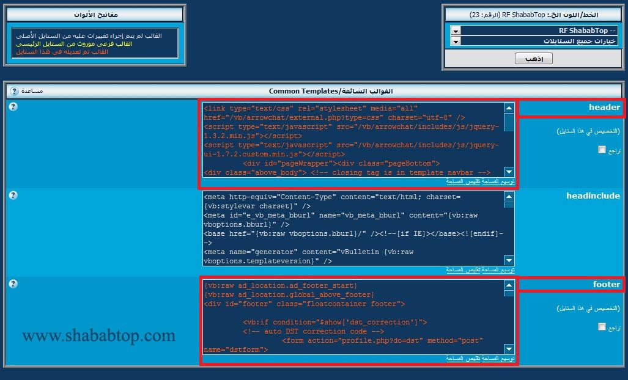The height and width of the screenshot is (380, 628).
Task: Click تقليص المساحة under the footer textarea
Action: 463,359
